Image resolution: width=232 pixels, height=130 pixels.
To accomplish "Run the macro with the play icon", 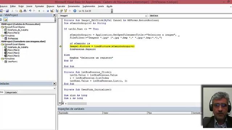I will click(x=40, y=11).
